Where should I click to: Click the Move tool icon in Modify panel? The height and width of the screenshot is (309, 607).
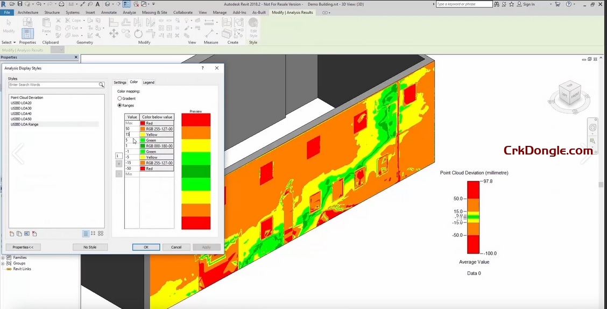pyautogui.click(x=114, y=34)
